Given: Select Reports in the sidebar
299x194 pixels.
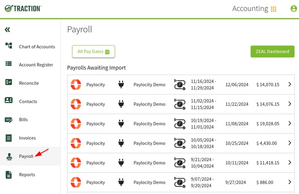Looking at the screenshot, I should [x=27, y=174].
